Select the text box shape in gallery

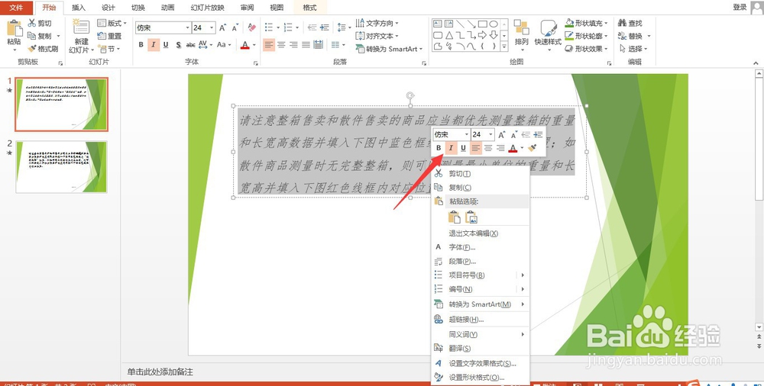tap(437, 24)
